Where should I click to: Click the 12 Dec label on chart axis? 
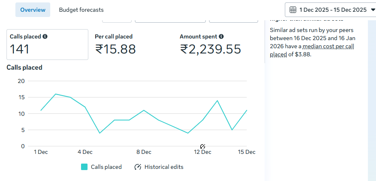click(x=203, y=152)
